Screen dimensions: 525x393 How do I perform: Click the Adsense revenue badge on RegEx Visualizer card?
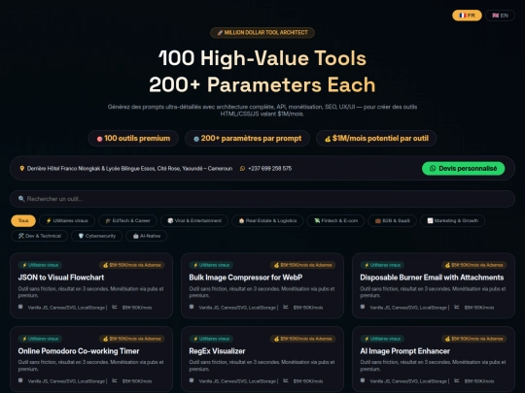tap(303, 339)
